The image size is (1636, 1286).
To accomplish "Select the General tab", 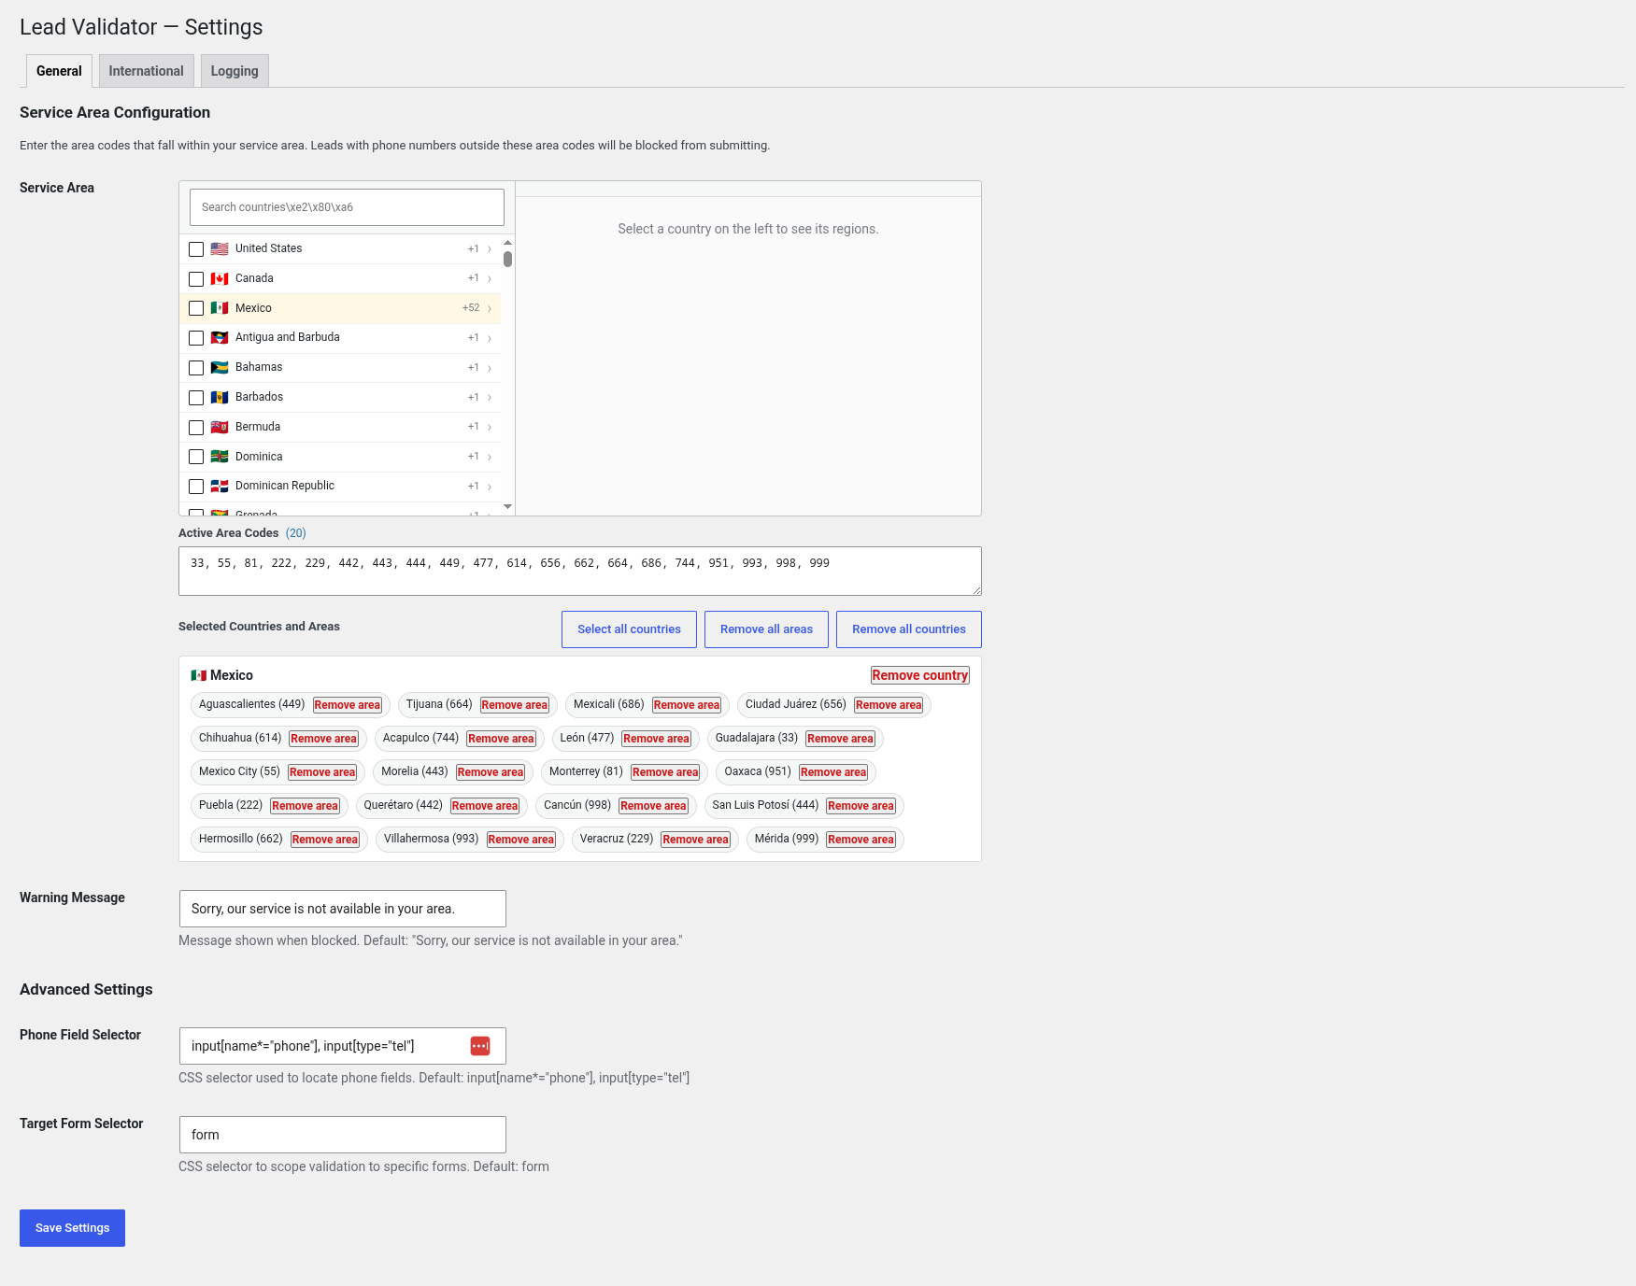I will point(59,71).
